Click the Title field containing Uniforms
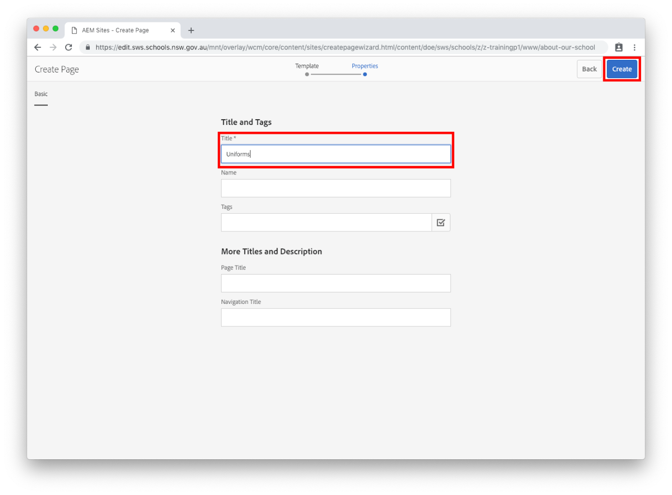This screenshot has width=672, height=495. [x=336, y=154]
